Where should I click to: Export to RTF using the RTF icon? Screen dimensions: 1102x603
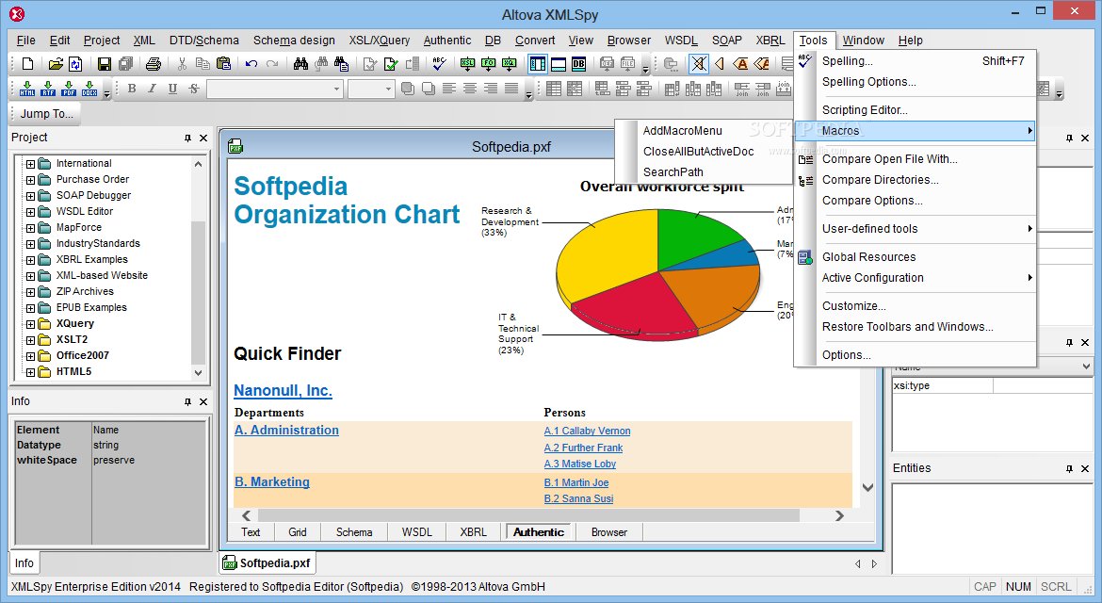[48, 89]
